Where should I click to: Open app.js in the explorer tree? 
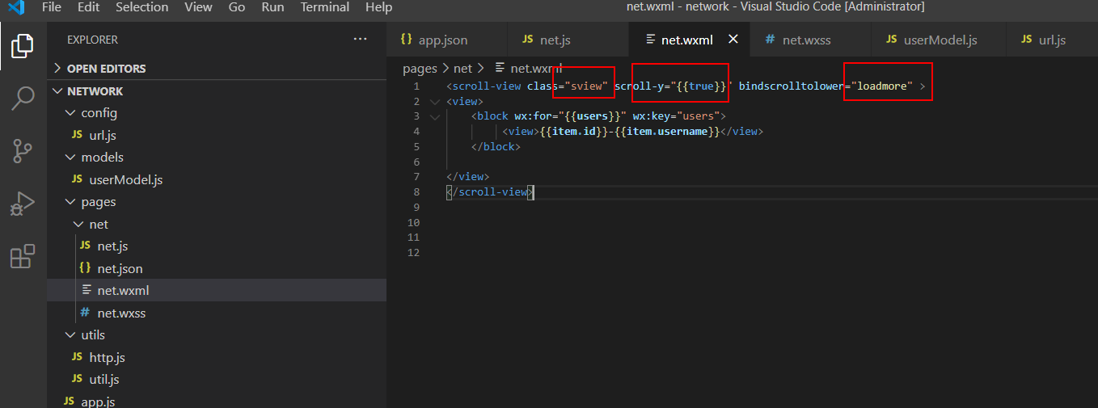(217, 401)
